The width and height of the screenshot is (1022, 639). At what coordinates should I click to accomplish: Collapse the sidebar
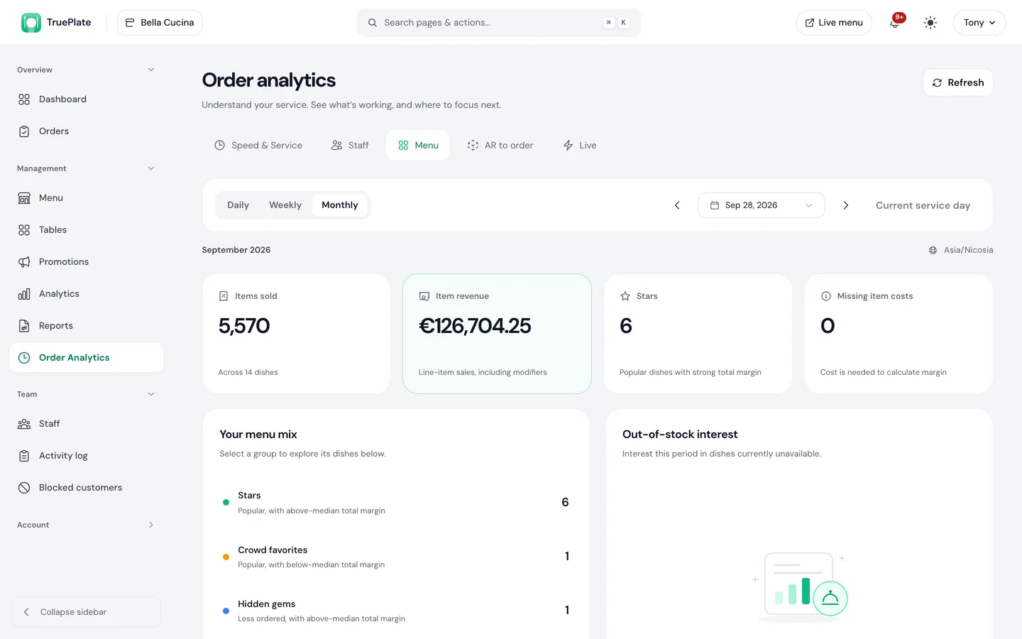86,612
